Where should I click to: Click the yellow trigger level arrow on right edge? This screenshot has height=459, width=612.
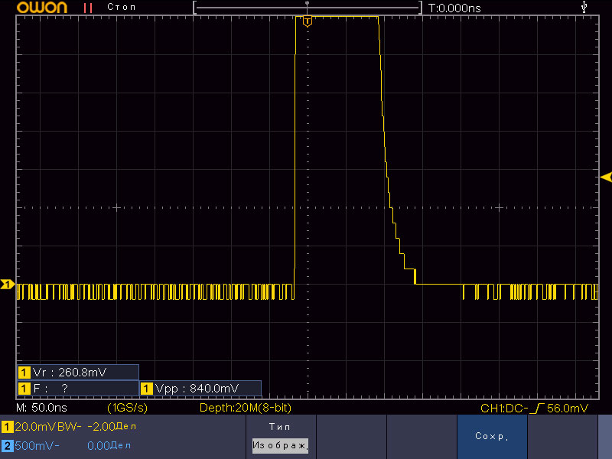coord(606,177)
